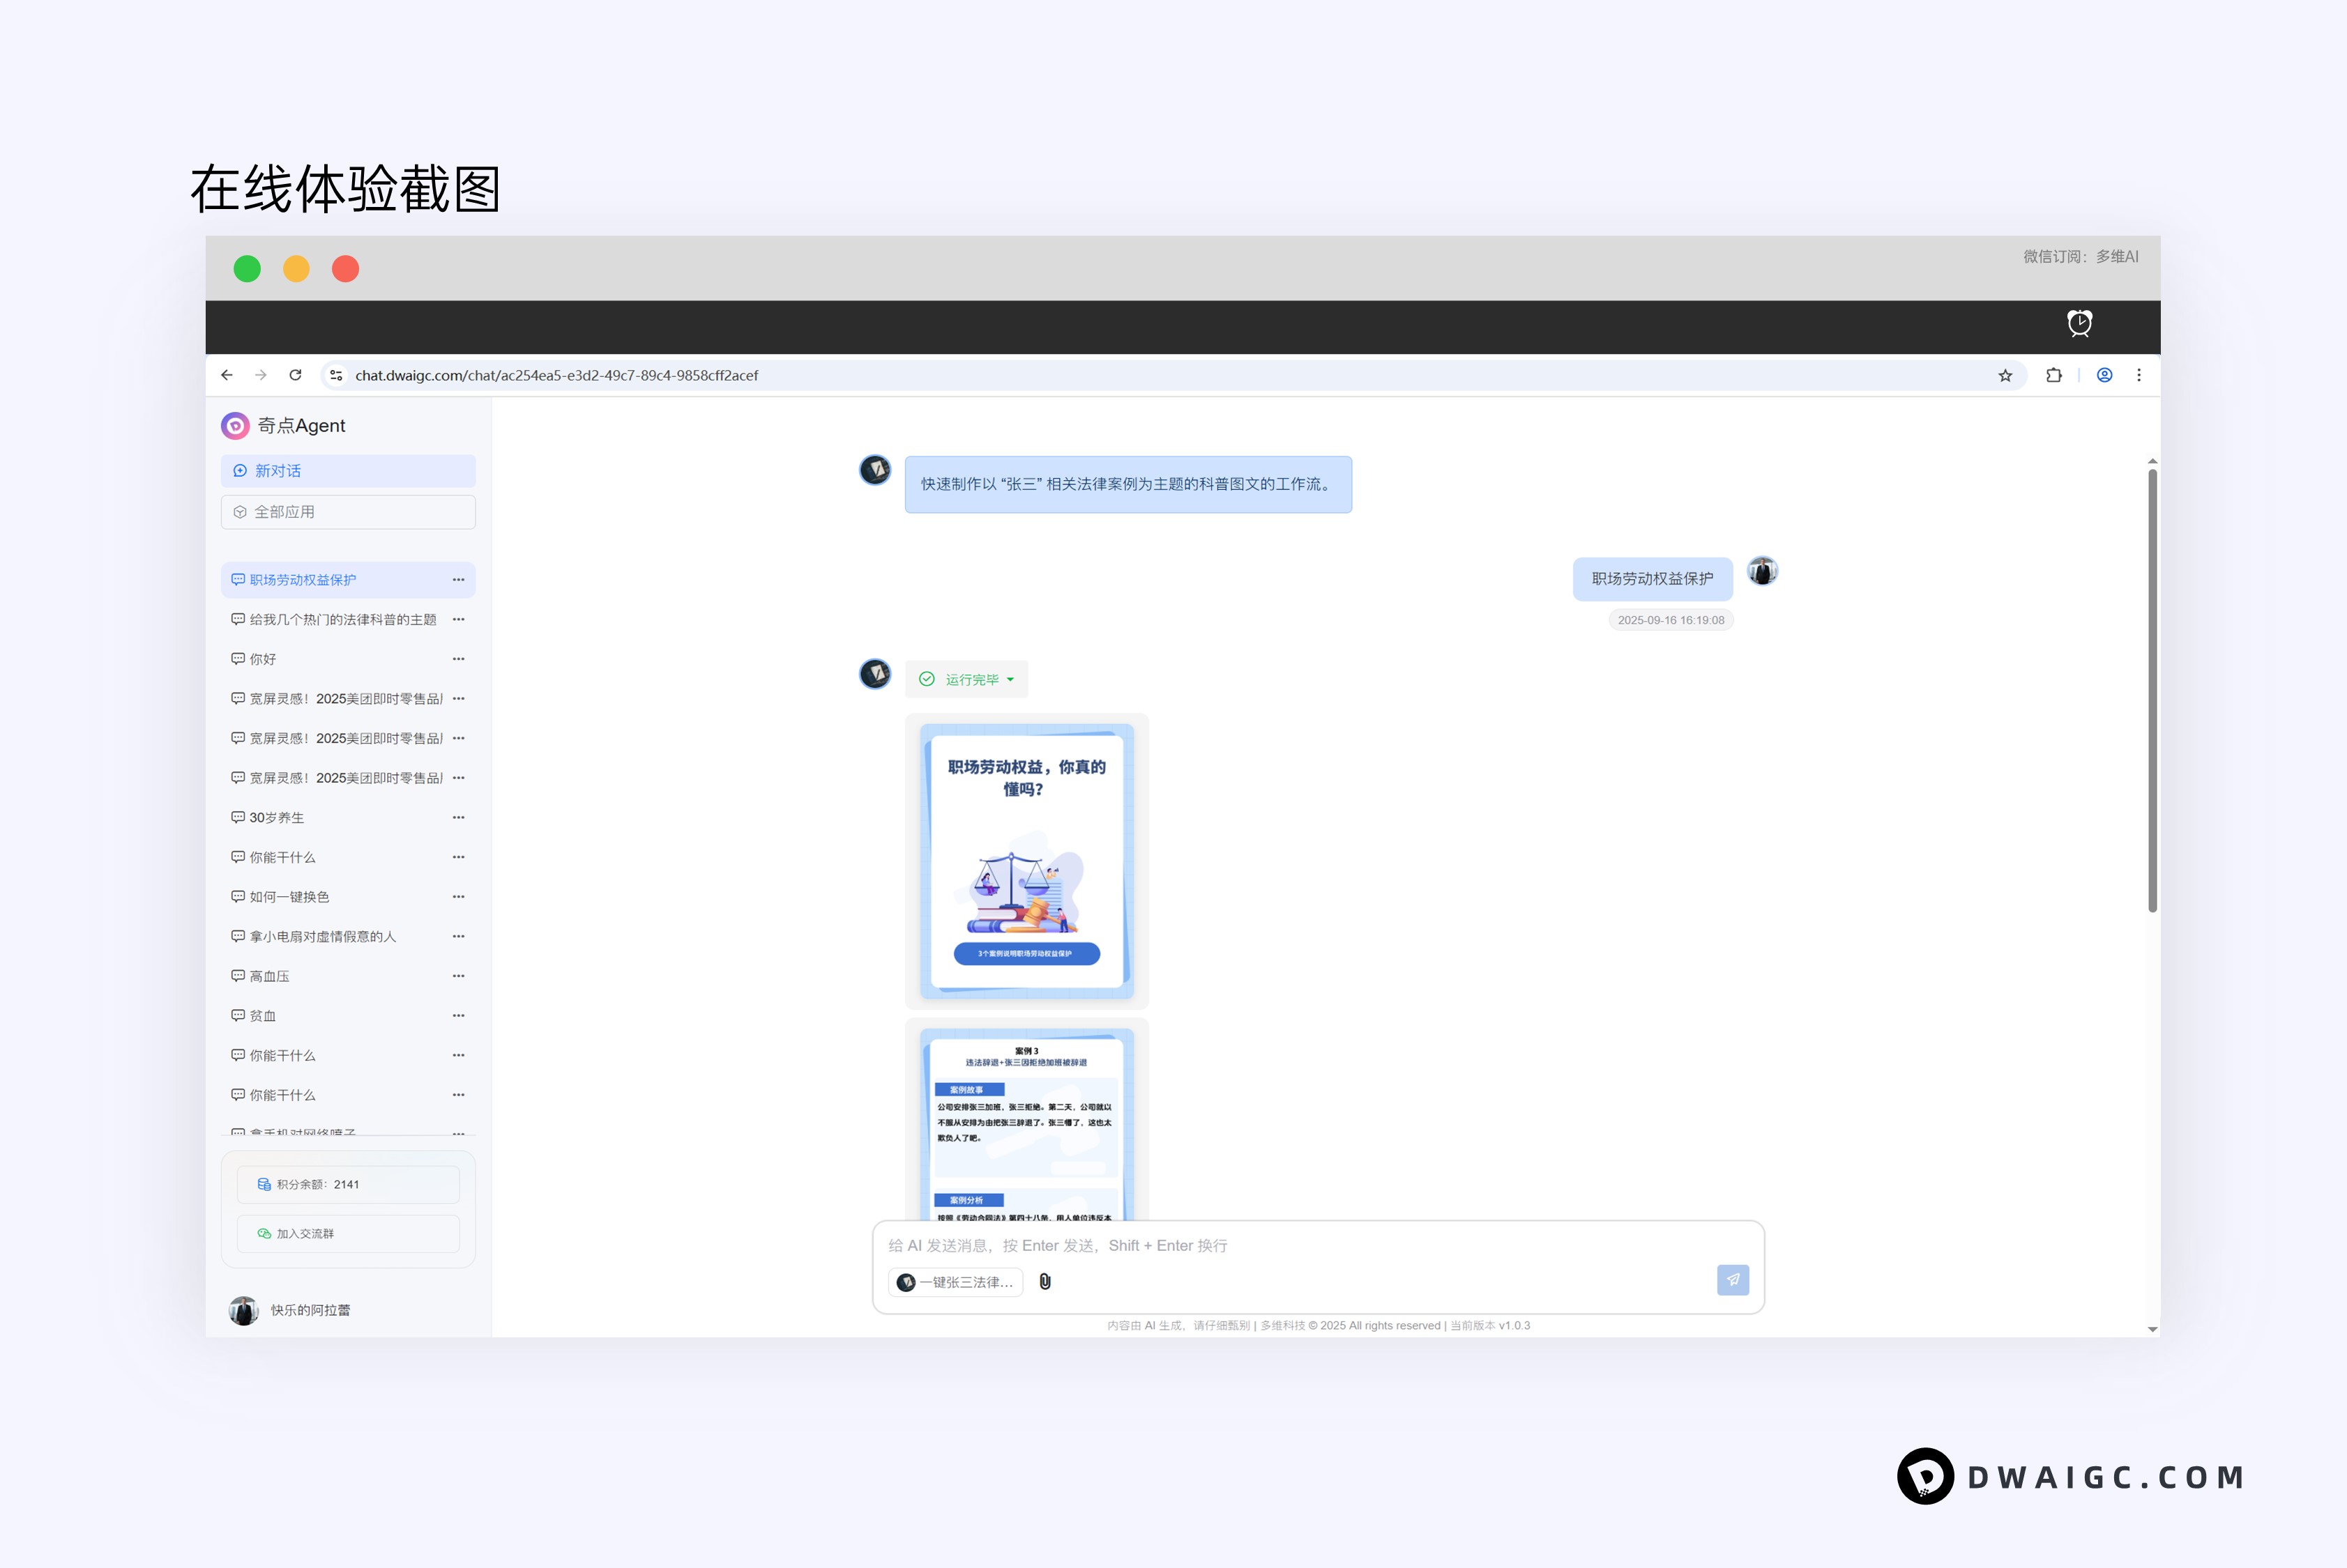Open the options menu for 你好 conversation
This screenshot has height=1568, width=2347.
coord(459,658)
